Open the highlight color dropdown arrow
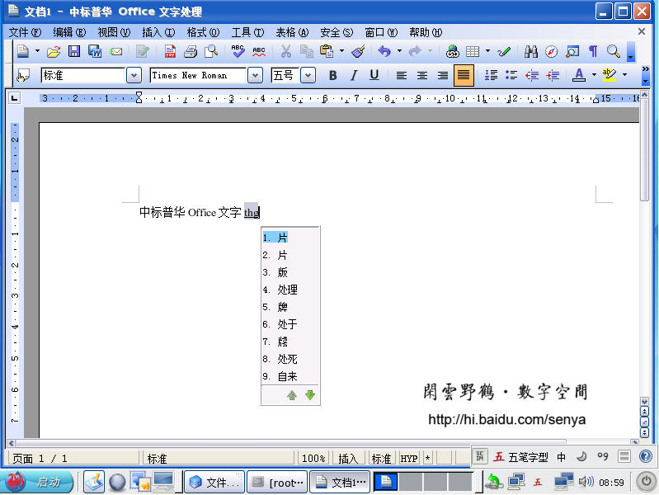Screen dimensions: 659x495 624,75
